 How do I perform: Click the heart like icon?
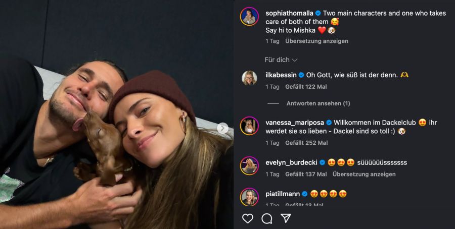pos(248,218)
